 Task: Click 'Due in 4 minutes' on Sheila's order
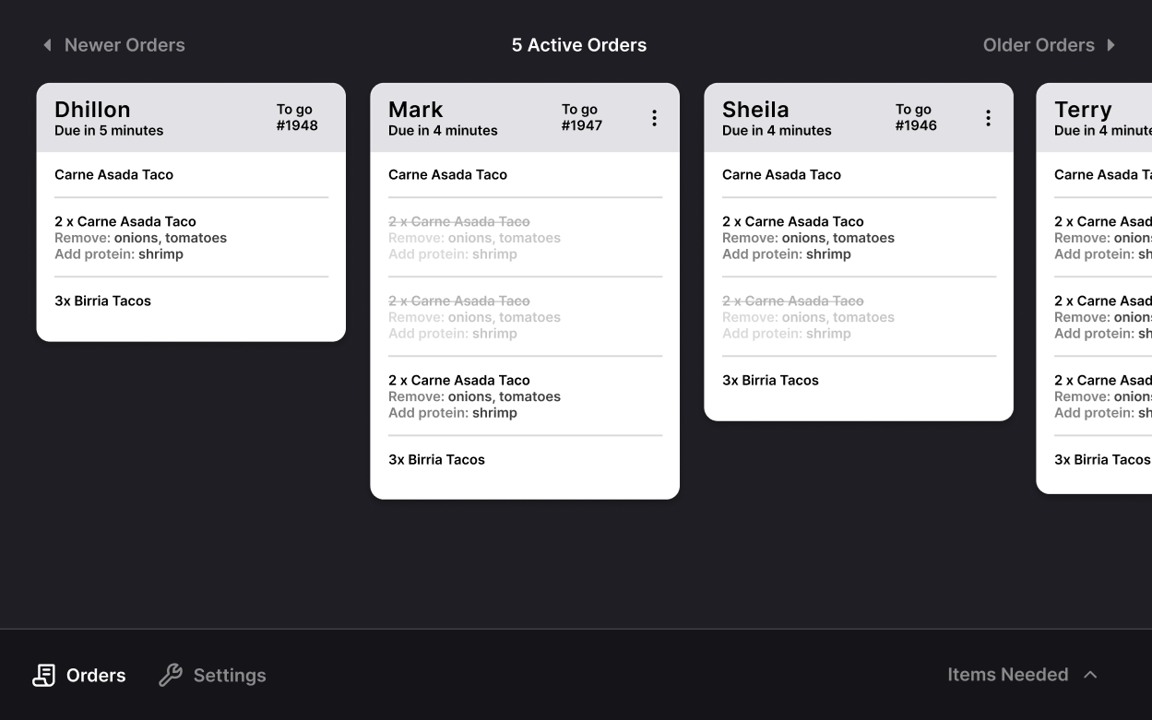tap(777, 131)
